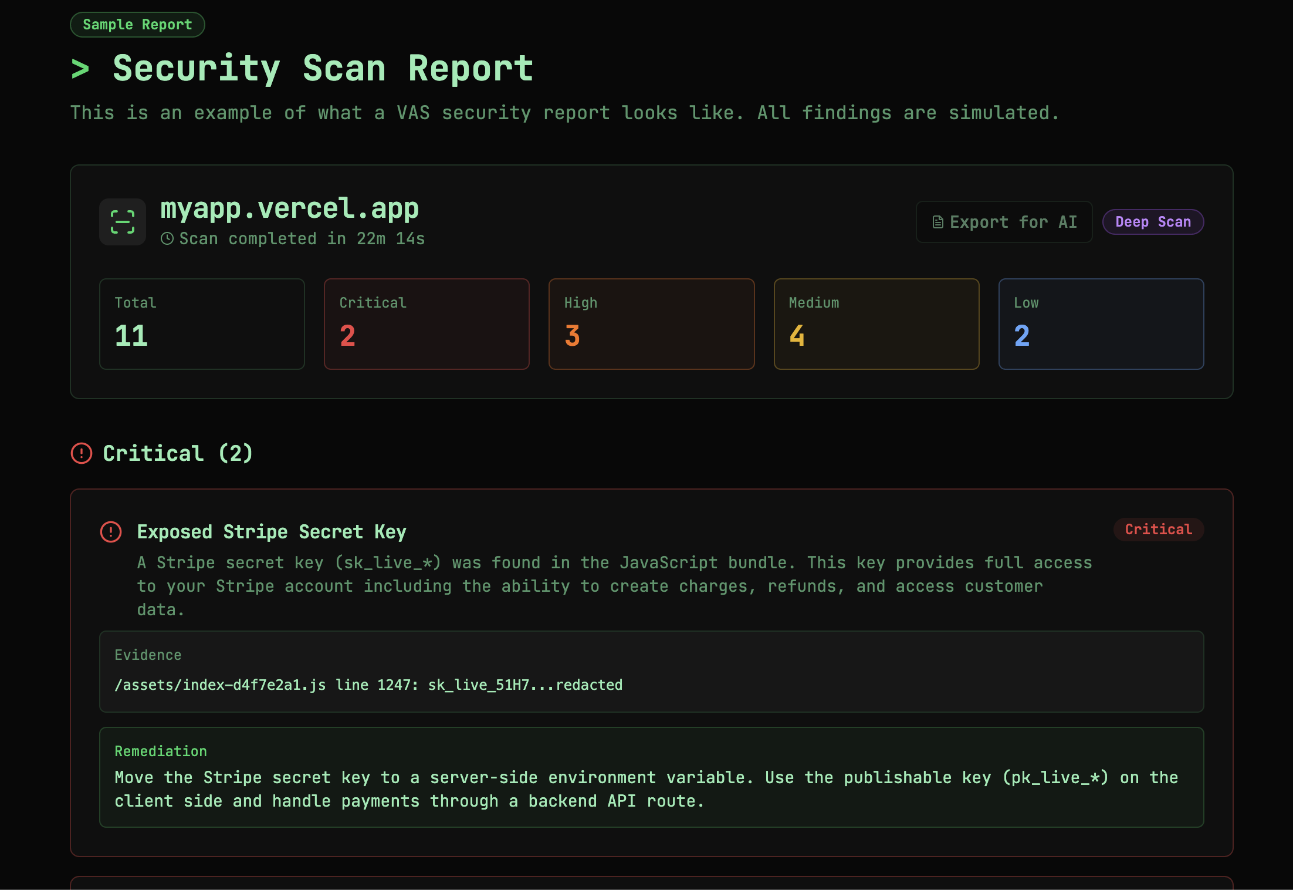
Task: Select the High severity summary tab
Action: coord(651,323)
